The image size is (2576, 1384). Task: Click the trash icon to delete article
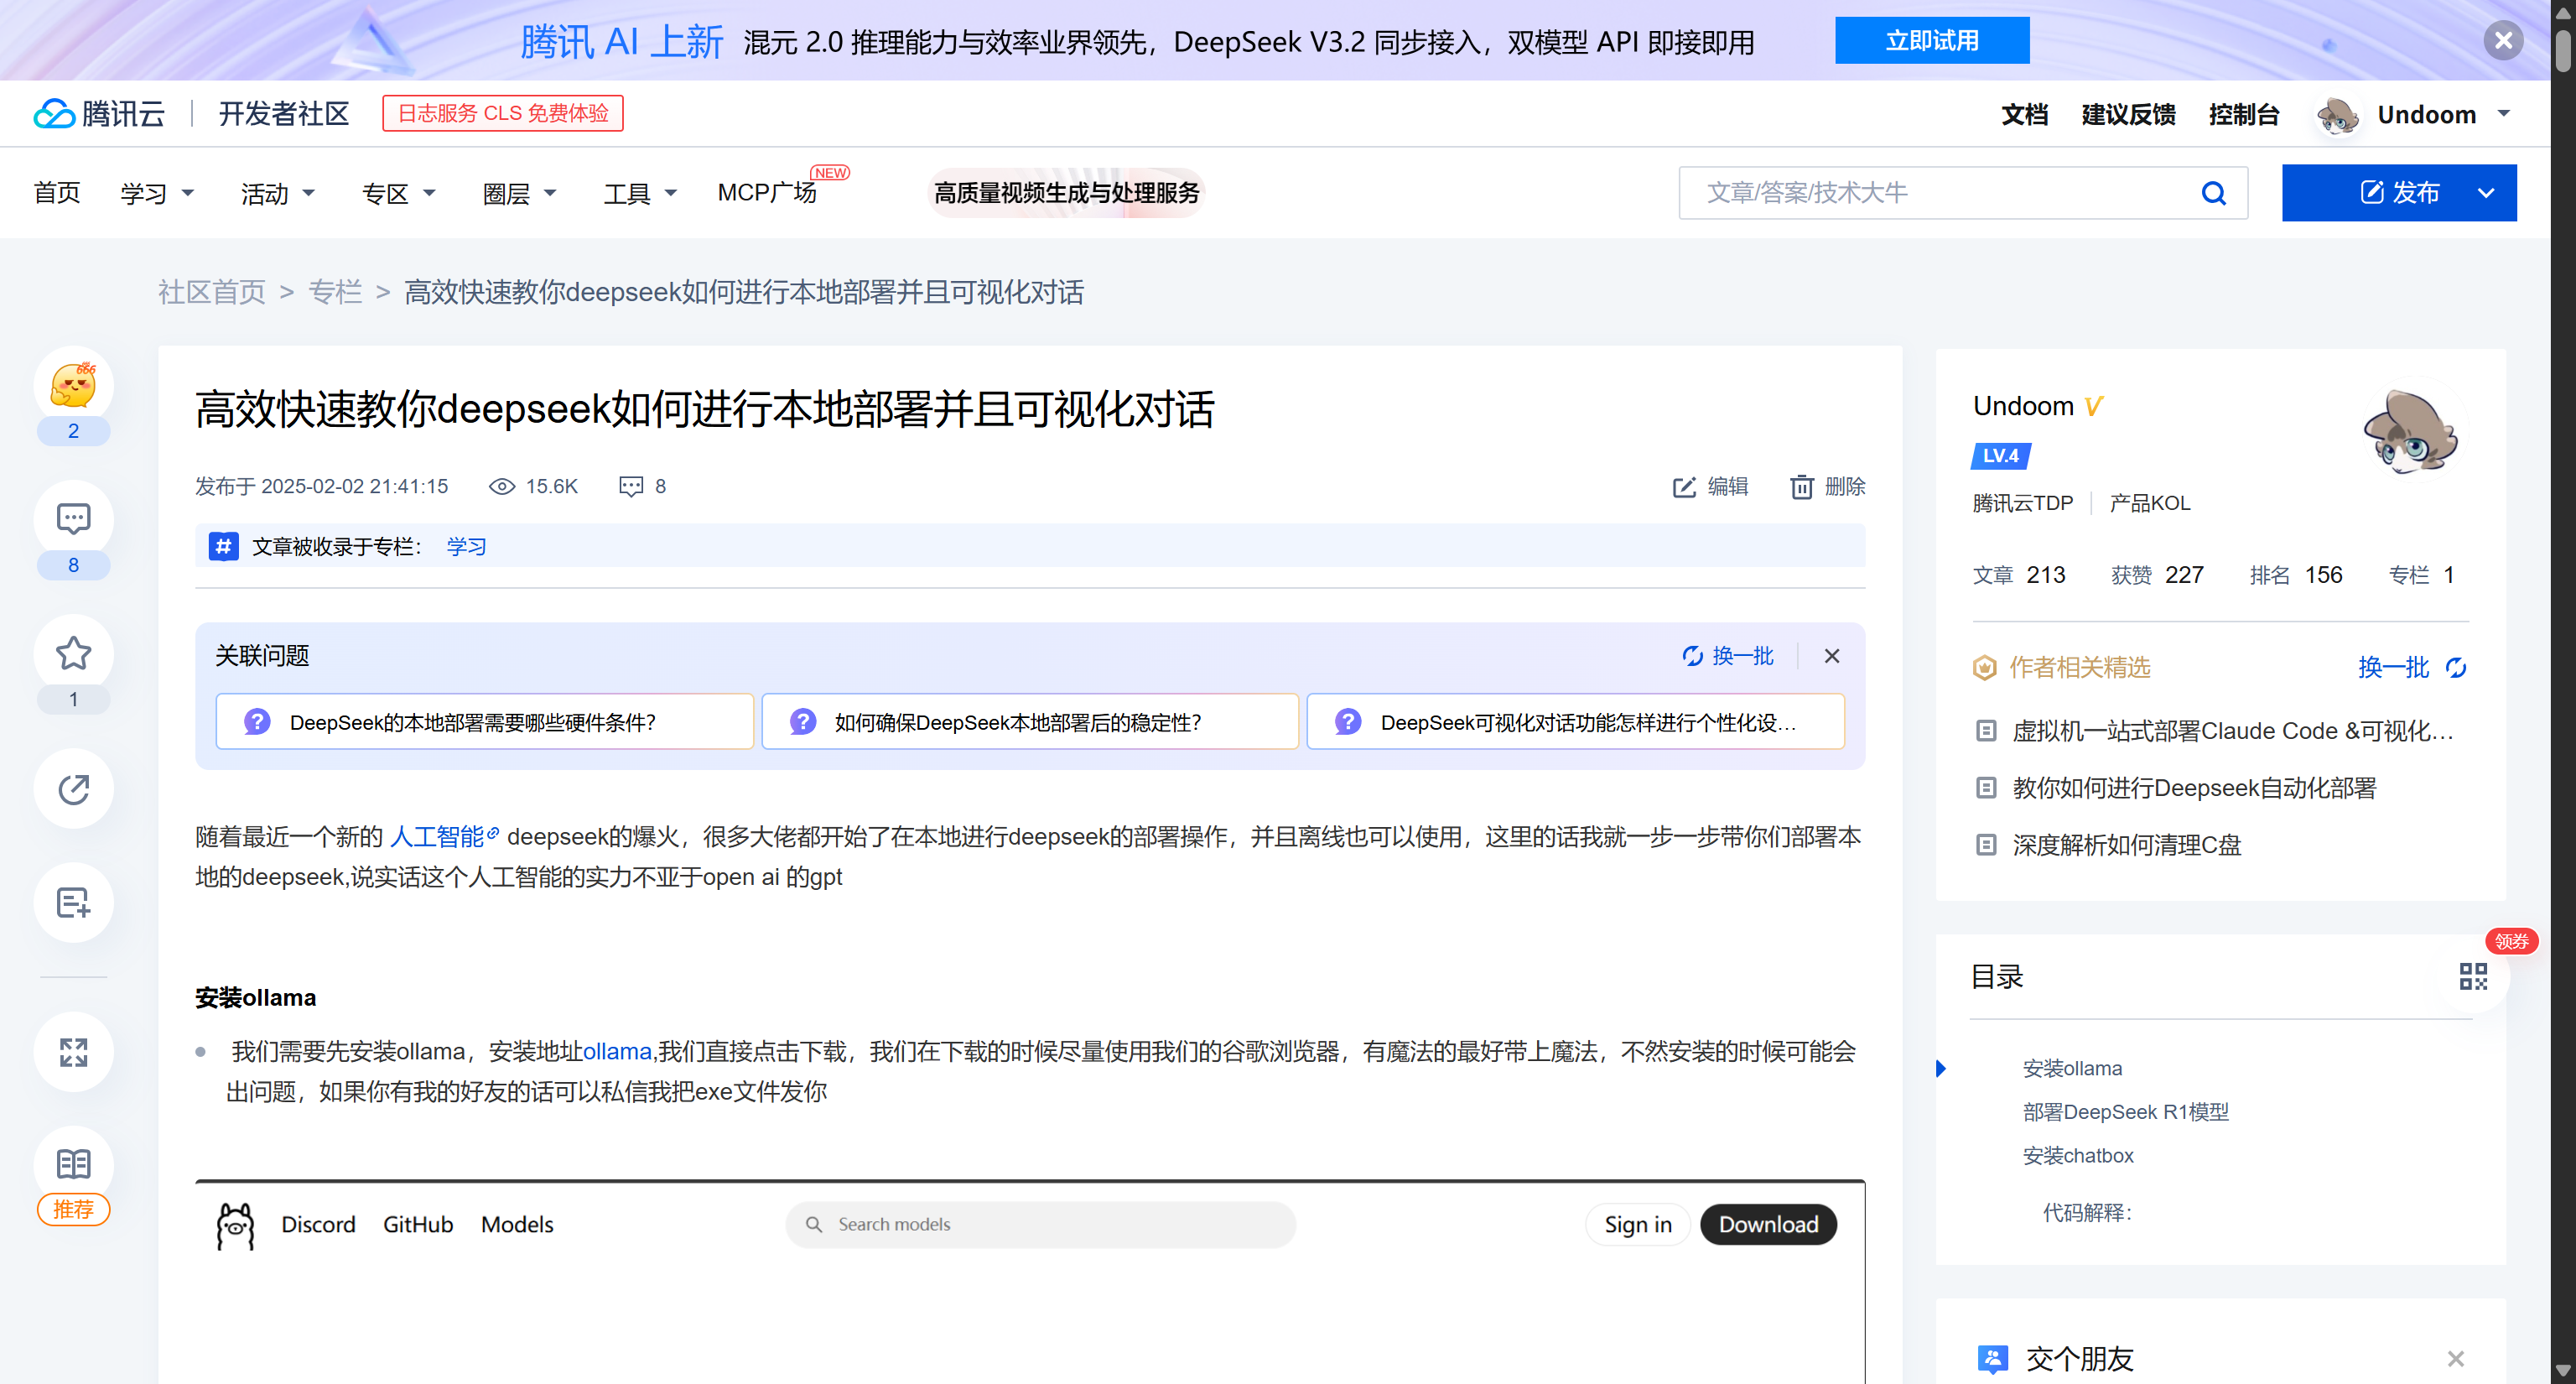(x=1801, y=487)
